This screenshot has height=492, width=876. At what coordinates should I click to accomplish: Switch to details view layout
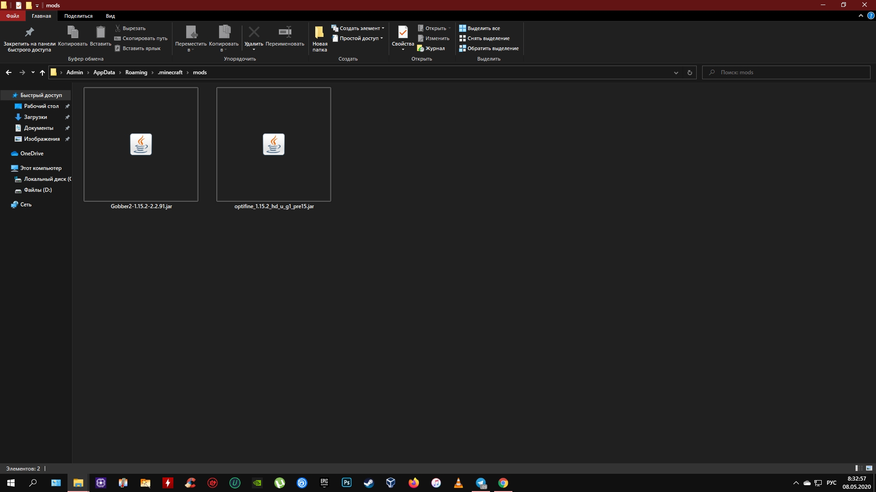click(x=859, y=468)
